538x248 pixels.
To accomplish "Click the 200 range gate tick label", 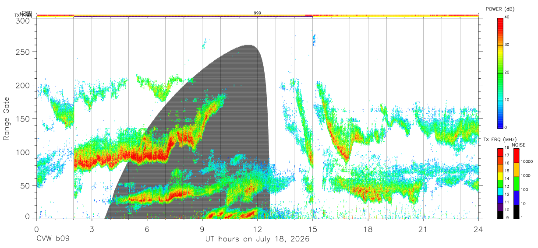I will 23,85.
